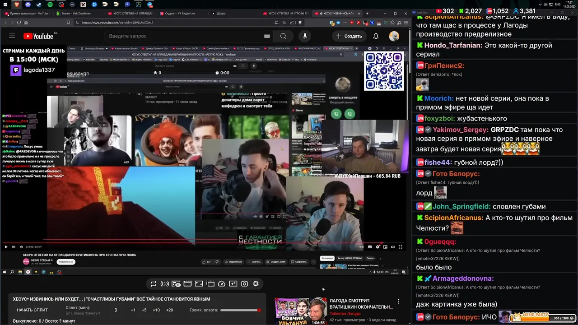
Task: Toggle video loop in player toolbar
Action: click(154, 284)
